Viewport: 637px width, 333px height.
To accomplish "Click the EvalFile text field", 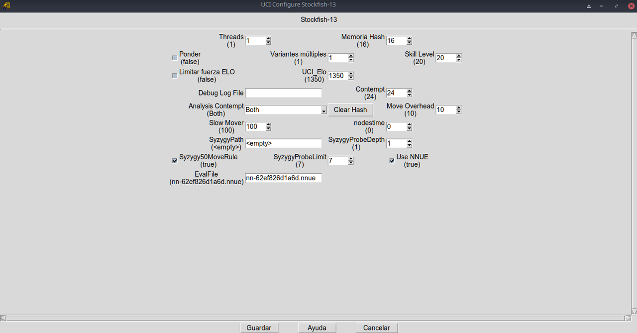I will click(284, 178).
